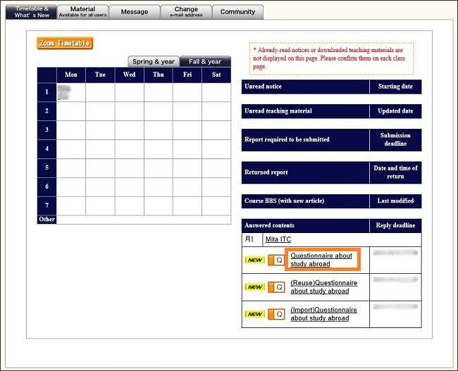Open the Community tab
Image resolution: width=458 pixels, height=371 pixels.
click(x=237, y=12)
